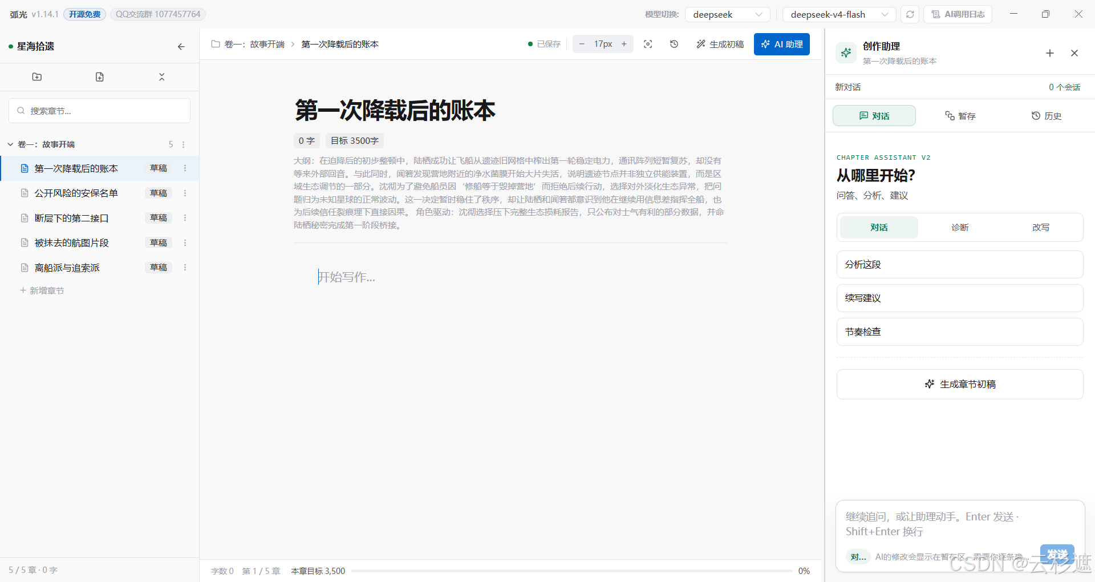Toggle the AI 助理 button
This screenshot has width=1095, height=582.
(782, 44)
